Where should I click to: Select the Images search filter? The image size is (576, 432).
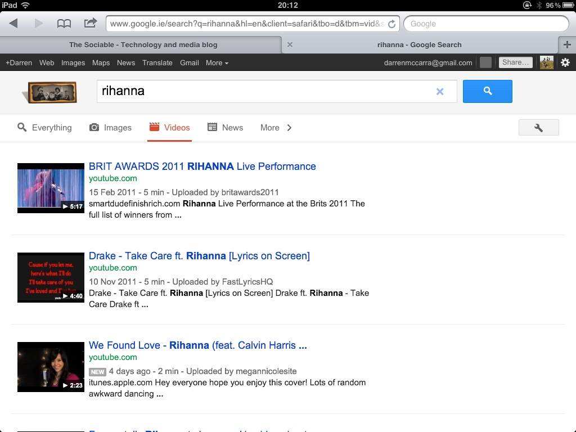(111, 128)
